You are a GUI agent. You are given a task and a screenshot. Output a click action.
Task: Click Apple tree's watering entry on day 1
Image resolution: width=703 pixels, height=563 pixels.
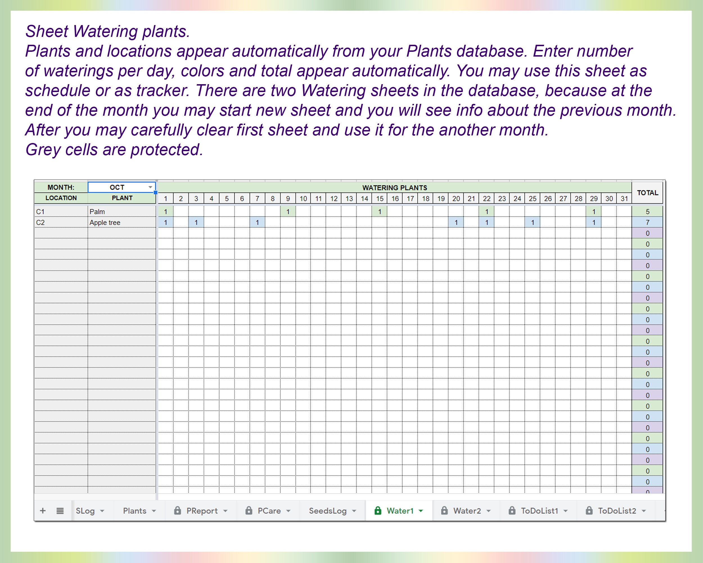[x=166, y=222]
